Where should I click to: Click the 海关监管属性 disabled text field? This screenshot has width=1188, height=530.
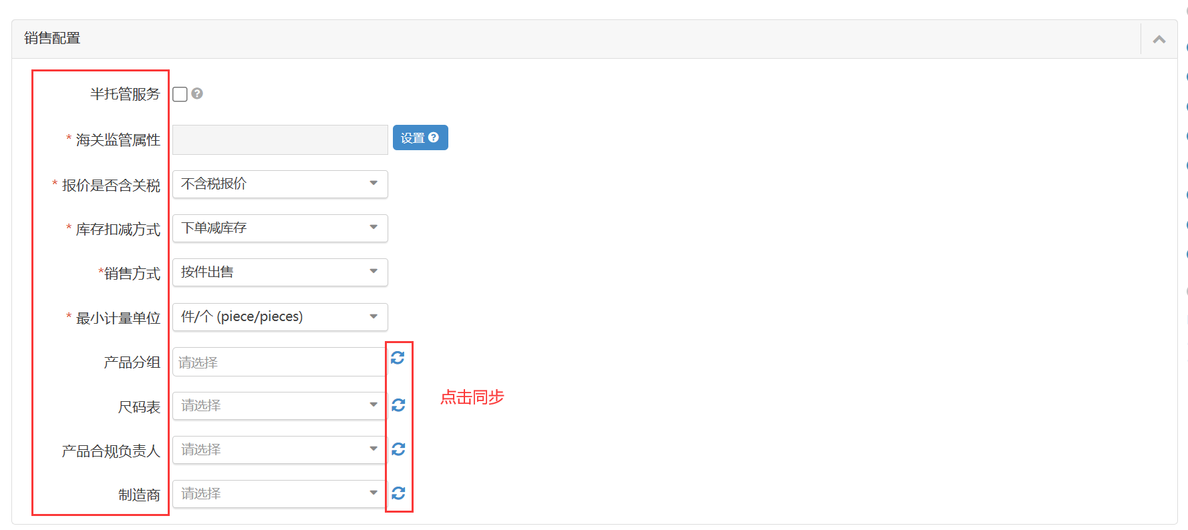280,140
